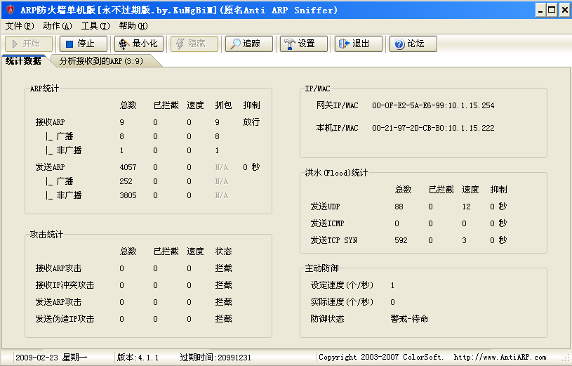Show the 帮助(H) menu
This screenshot has width=572, height=366.
pos(133,26)
